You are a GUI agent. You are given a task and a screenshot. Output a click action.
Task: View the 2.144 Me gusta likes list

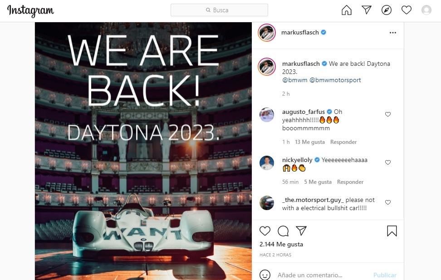281,244
